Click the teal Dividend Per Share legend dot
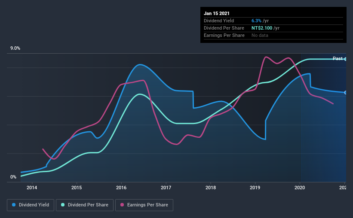The width and height of the screenshot is (353, 218). (x=63, y=205)
